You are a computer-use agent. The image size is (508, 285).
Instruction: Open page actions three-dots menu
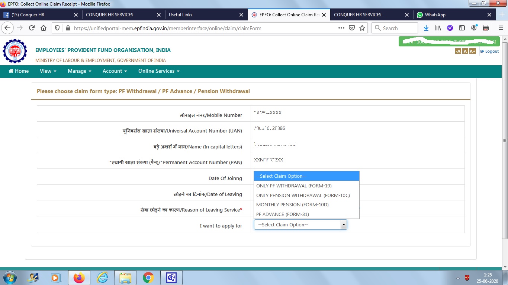(x=341, y=28)
